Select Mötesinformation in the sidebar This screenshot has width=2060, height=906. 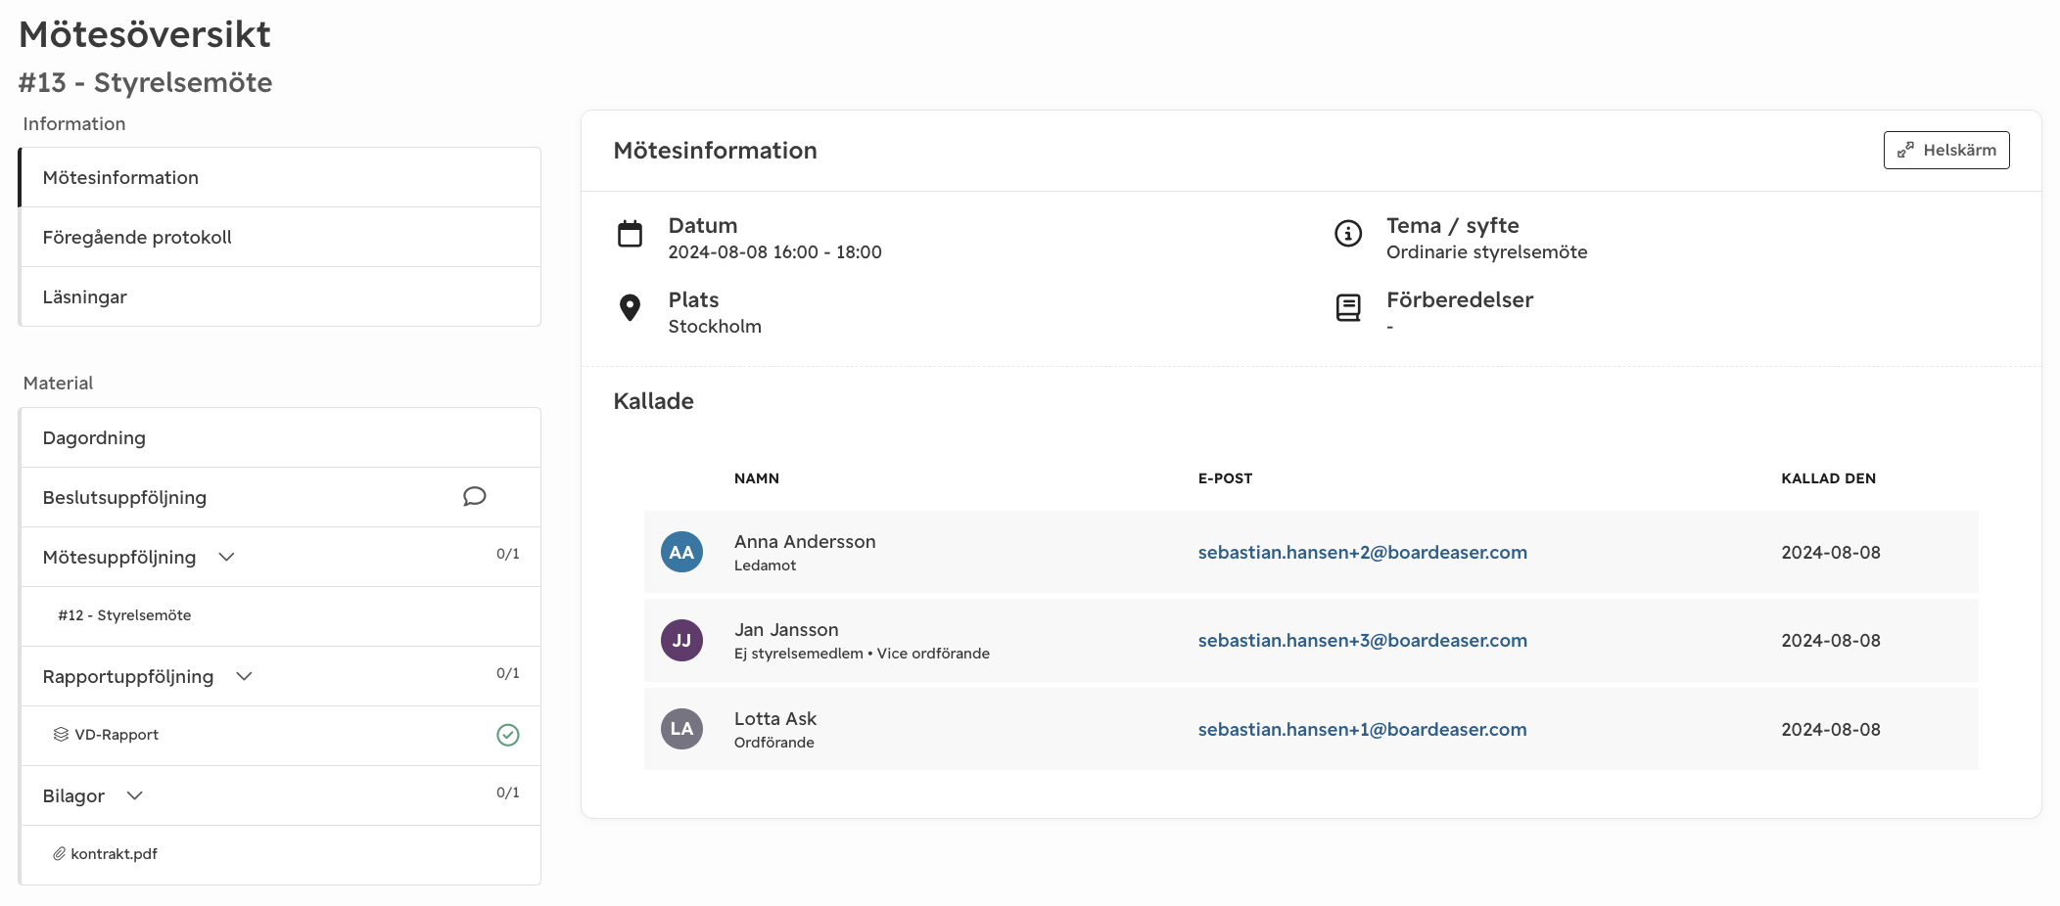pos(281,177)
